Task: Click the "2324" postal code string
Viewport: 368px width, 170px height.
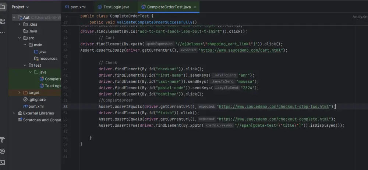Action: [x=248, y=88]
